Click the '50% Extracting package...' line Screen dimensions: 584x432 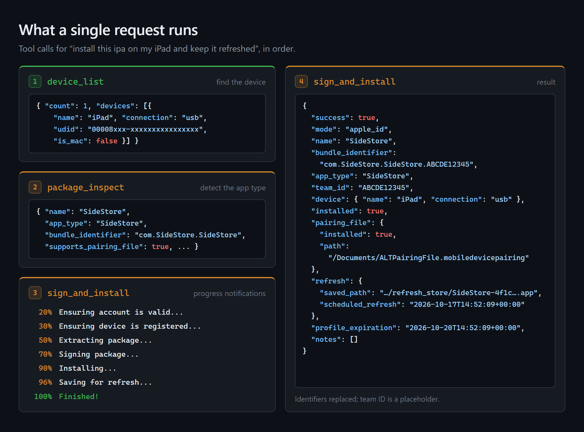pyautogui.click(x=95, y=340)
